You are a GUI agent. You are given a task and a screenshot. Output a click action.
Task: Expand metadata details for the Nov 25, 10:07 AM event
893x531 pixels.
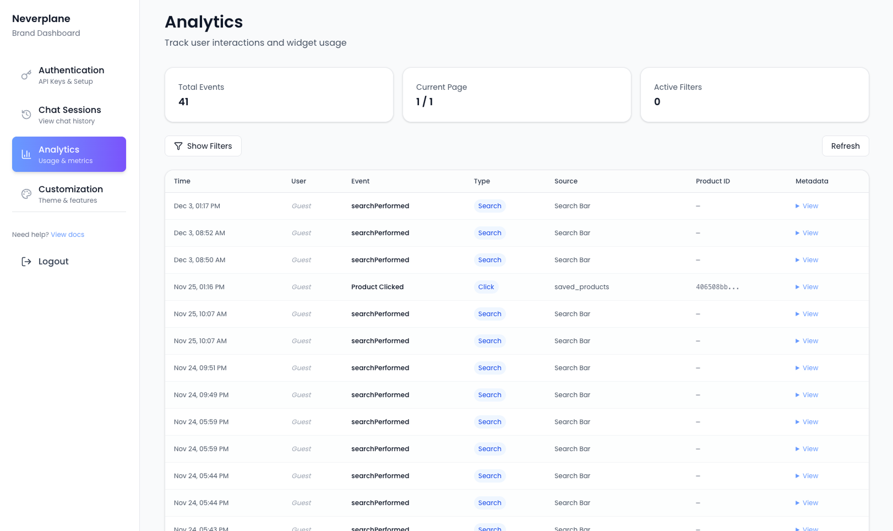point(807,313)
